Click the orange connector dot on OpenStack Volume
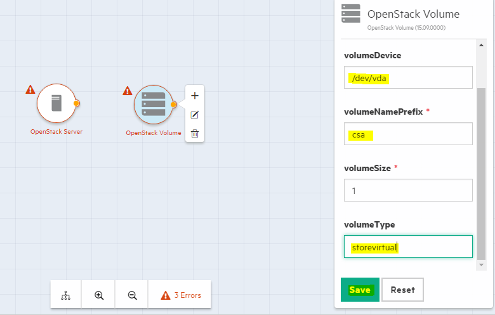 click(173, 105)
